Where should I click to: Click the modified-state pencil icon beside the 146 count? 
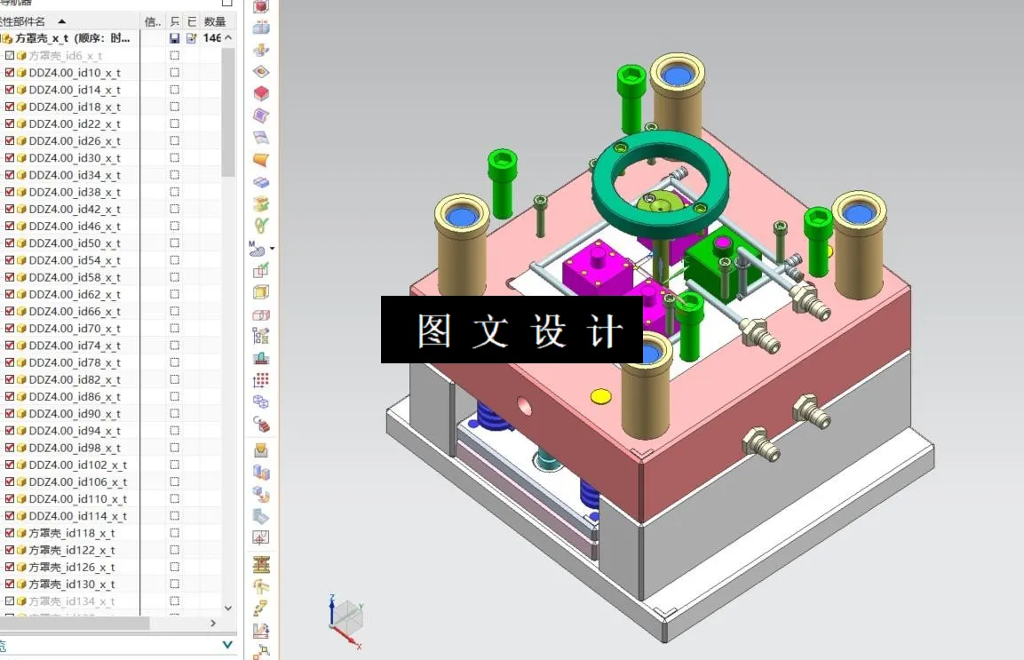pos(194,37)
